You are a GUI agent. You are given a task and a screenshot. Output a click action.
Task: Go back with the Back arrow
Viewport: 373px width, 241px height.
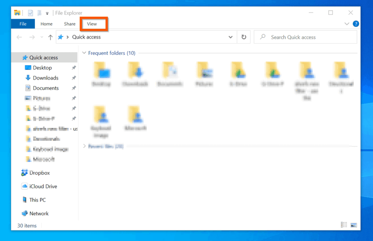point(19,37)
